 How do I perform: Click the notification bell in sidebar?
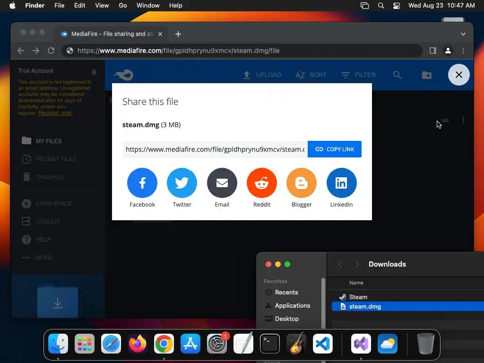coord(94,72)
